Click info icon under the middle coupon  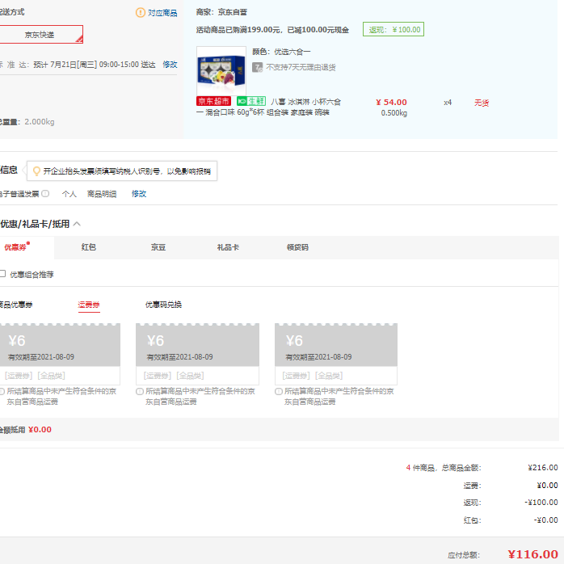[x=140, y=391]
